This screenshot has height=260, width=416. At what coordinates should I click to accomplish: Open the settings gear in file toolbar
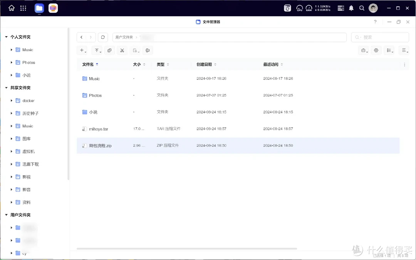376,50
